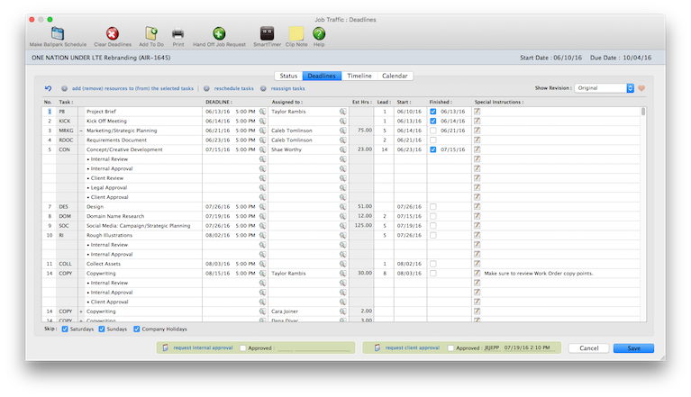The height and width of the screenshot is (397, 691).
Task: Uncheck Finished box for Project Brief
Action: [x=433, y=111]
